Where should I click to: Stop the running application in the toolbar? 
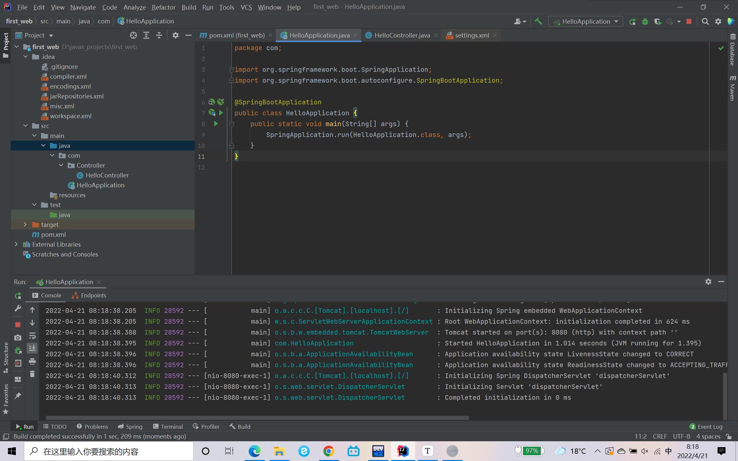point(689,21)
